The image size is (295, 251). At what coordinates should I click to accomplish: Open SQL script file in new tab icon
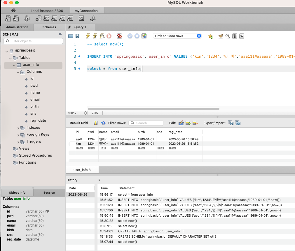16,18
